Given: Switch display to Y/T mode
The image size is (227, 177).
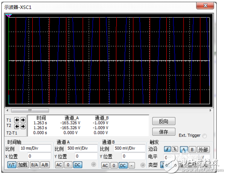Looking at the screenshot, I should pos(12,165).
